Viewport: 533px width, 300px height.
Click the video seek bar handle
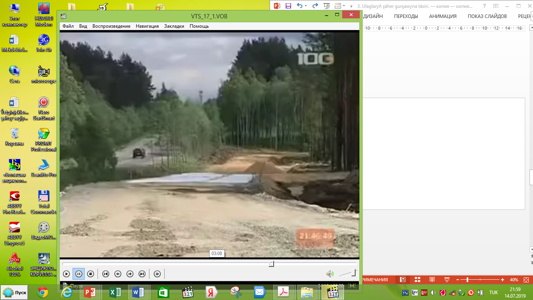tap(271, 264)
